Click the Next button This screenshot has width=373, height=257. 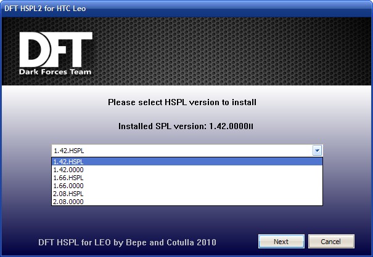coord(281,242)
